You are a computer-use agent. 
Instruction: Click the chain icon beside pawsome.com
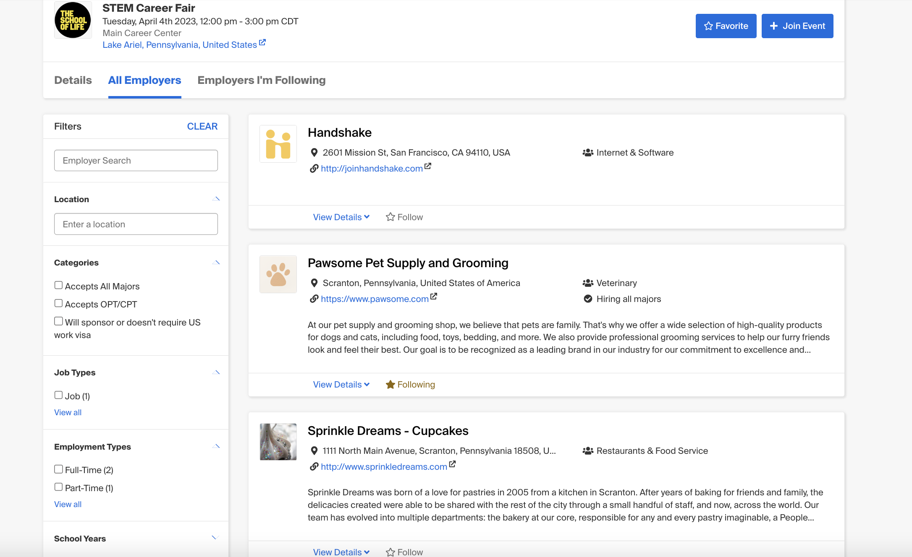(x=314, y=299)
